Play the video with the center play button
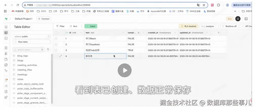The width and height of the screenshot is (255, 110). tap(125, 70)
